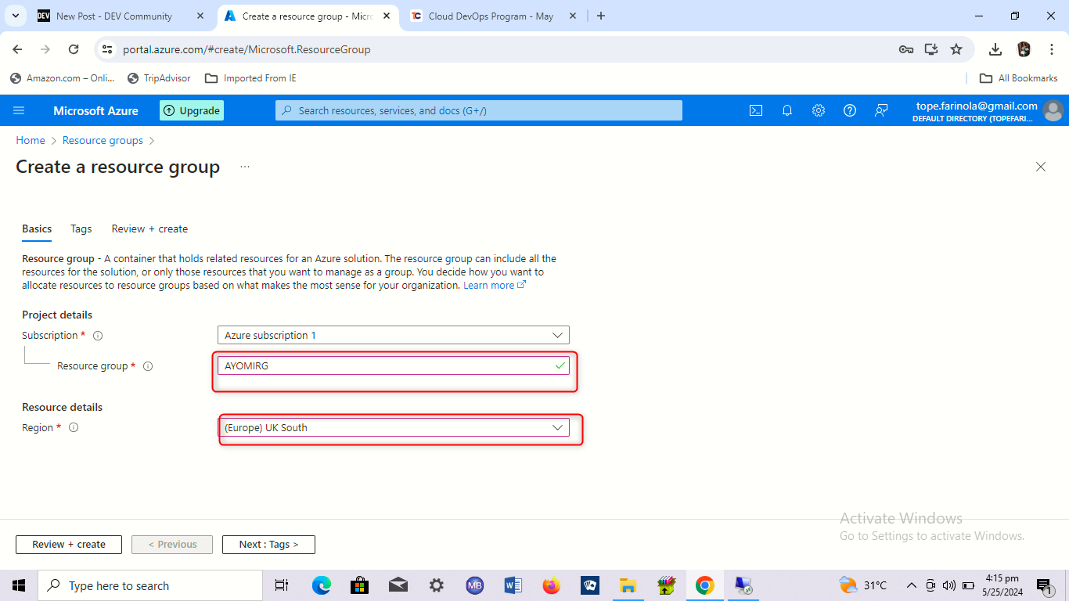Show info tooltip for Subscription
The width and height of the screenshot is (1069, 601).
(x=98, y=336)
